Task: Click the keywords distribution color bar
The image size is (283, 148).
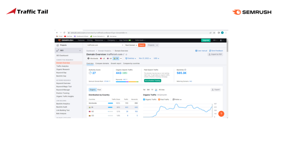Action: (127, 82)
